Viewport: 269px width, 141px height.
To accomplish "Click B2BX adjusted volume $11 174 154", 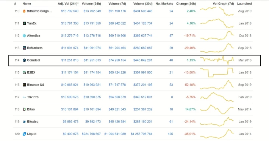I will [70, 72].
